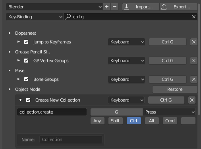Expand the GP Vertex Groups entry
This screenshot has height=149, width=201.
tap(19, 61)
